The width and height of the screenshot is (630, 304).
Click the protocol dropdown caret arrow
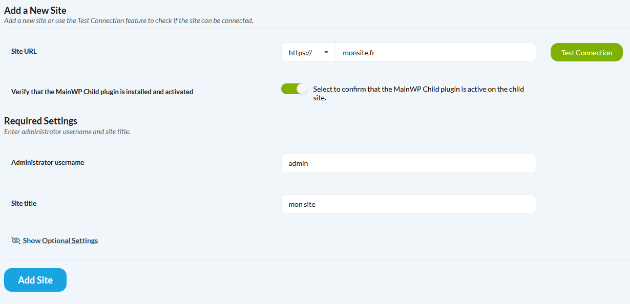326,52
